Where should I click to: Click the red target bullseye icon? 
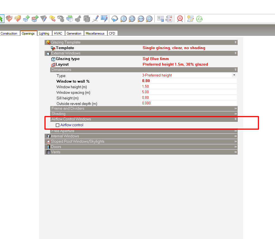180,19
